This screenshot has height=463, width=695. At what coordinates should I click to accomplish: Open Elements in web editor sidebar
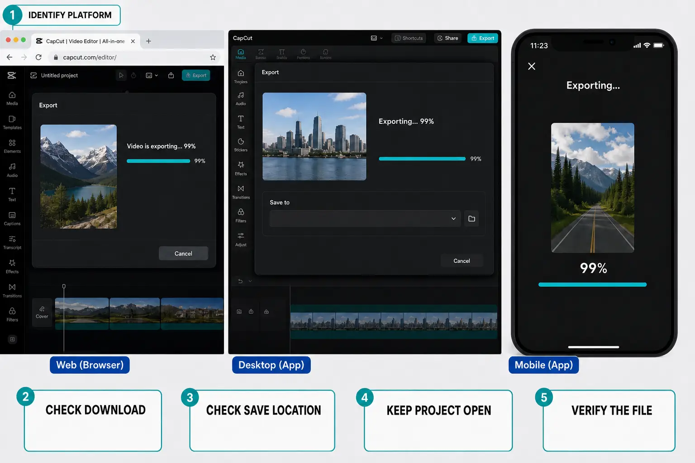click(x=12, y=146)
